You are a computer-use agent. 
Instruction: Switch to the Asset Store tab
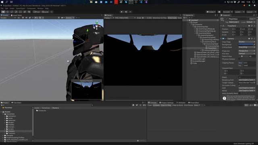click(x=16, y=15)
